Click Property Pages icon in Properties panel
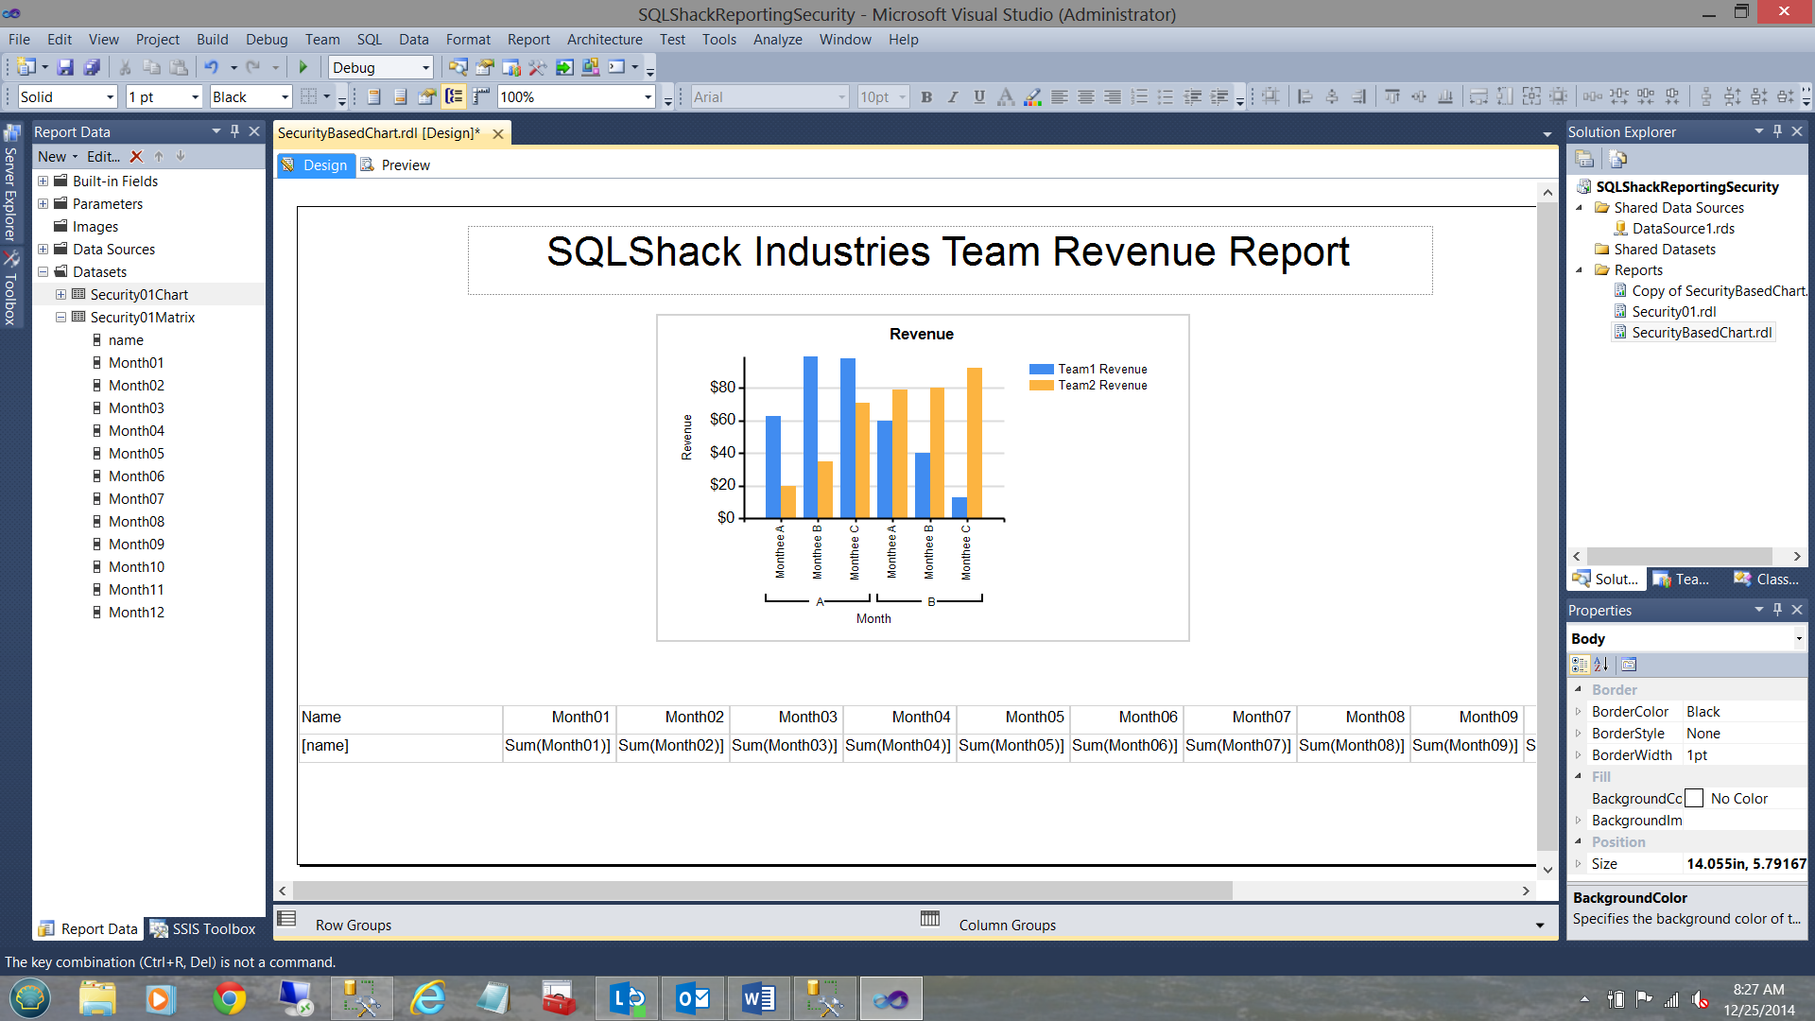 pyautogui.click(x=1629, y=665)
